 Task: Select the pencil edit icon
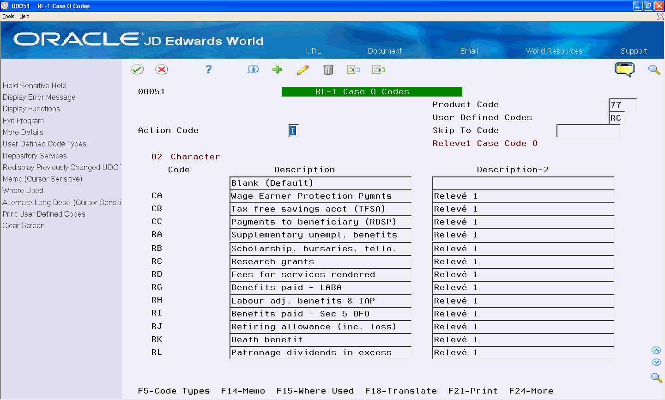point(303,69)
